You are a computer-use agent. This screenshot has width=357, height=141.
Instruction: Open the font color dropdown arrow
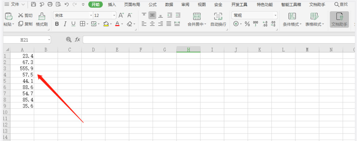point(122,24)
